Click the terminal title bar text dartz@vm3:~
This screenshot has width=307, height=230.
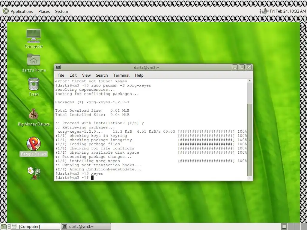[x=146, y=67]
